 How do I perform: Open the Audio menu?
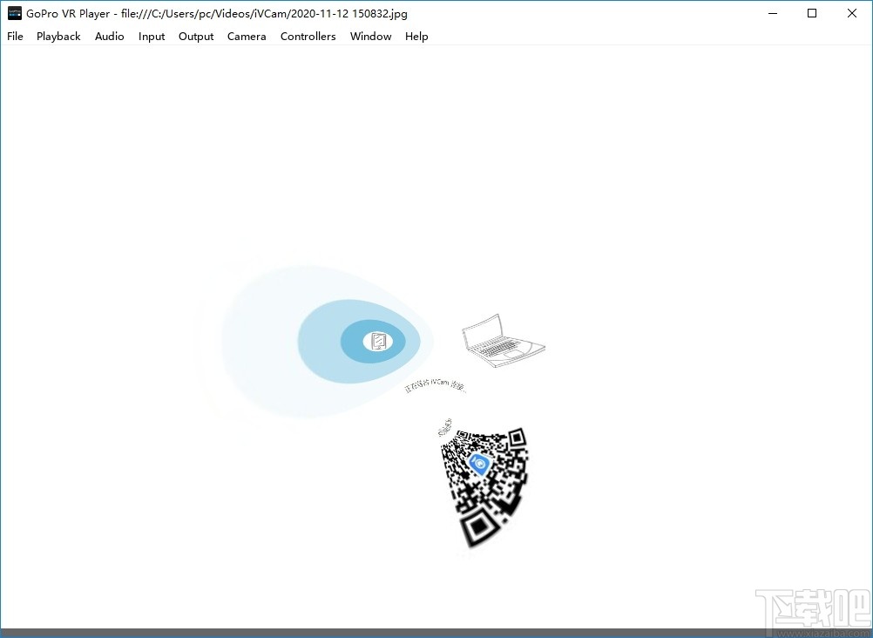[109, 37]
